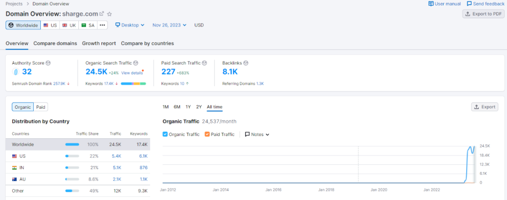Click info icon next to Authority Score

[x=48, y=63]
